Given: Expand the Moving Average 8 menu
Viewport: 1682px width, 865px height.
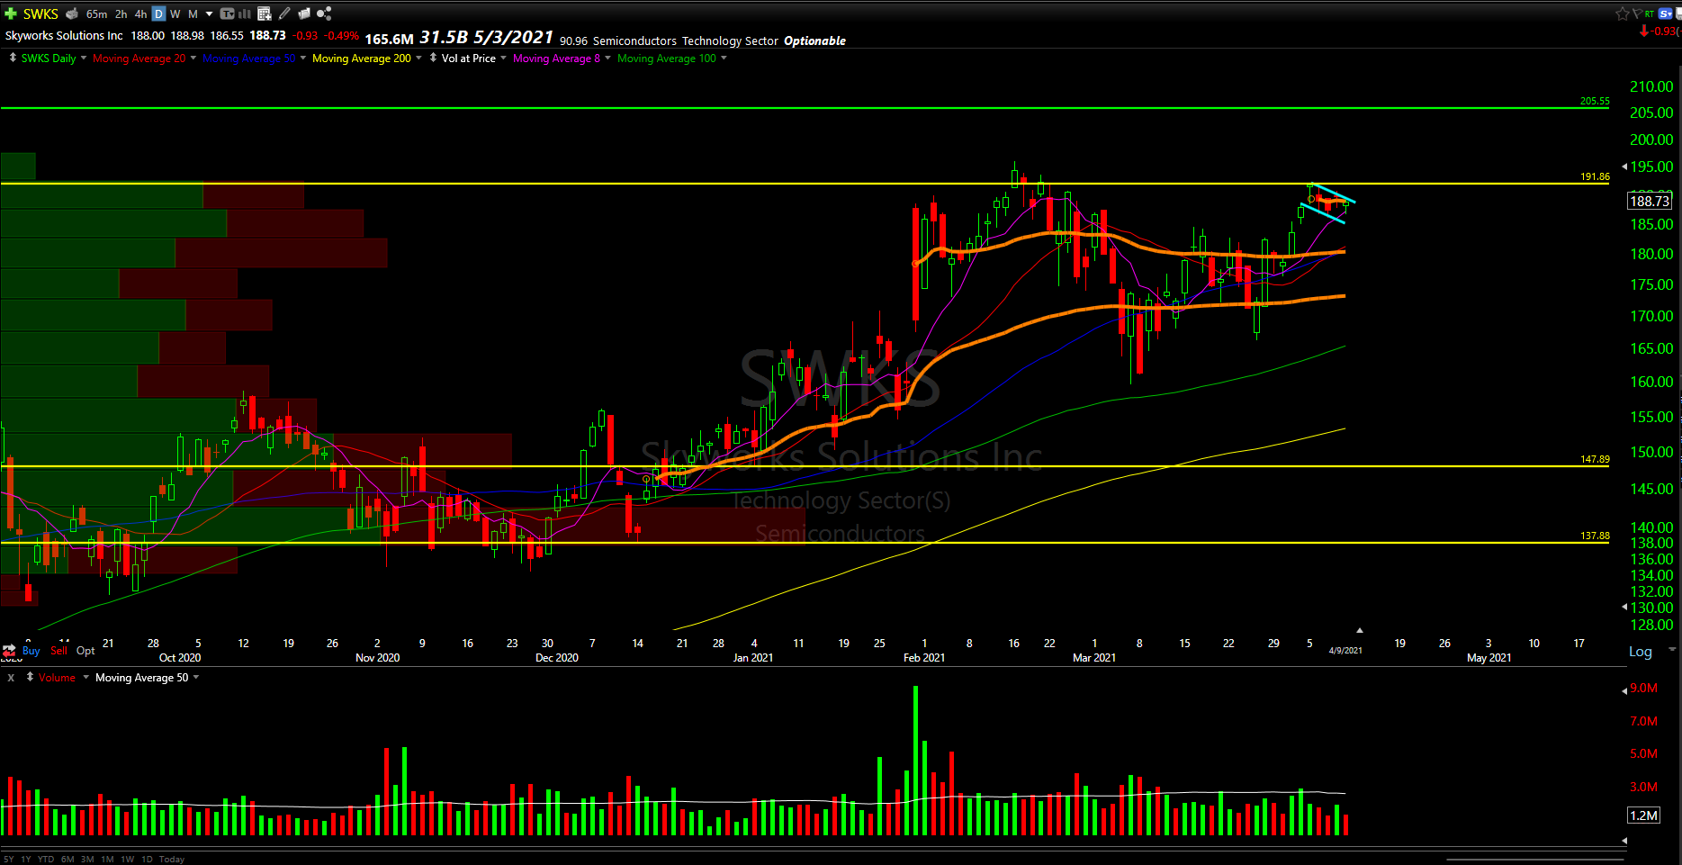Looking at the screenshot, I should (x=607, y=58).
